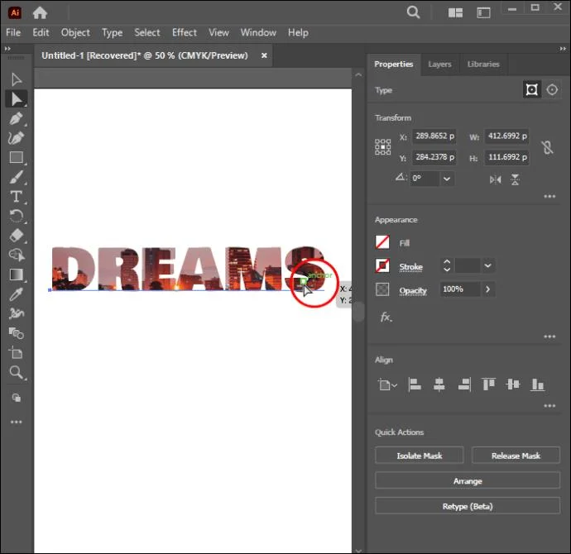This screenshot has width=571, height=554.
Task: Open the rotation angle dropdown
Action: click(447, 179)
